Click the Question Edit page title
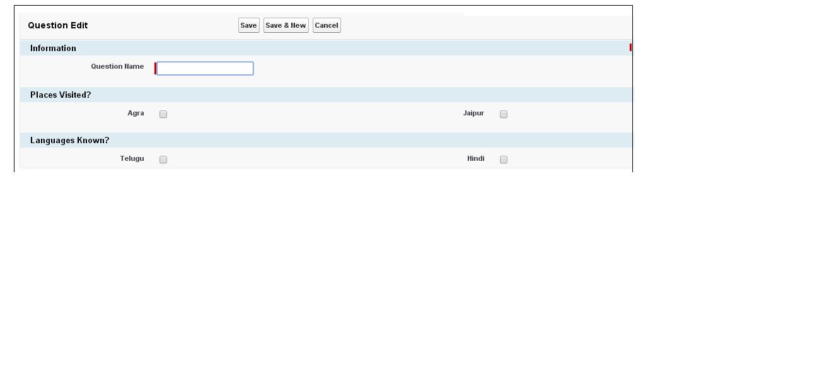822x386 pixels. tap(57, 25)
